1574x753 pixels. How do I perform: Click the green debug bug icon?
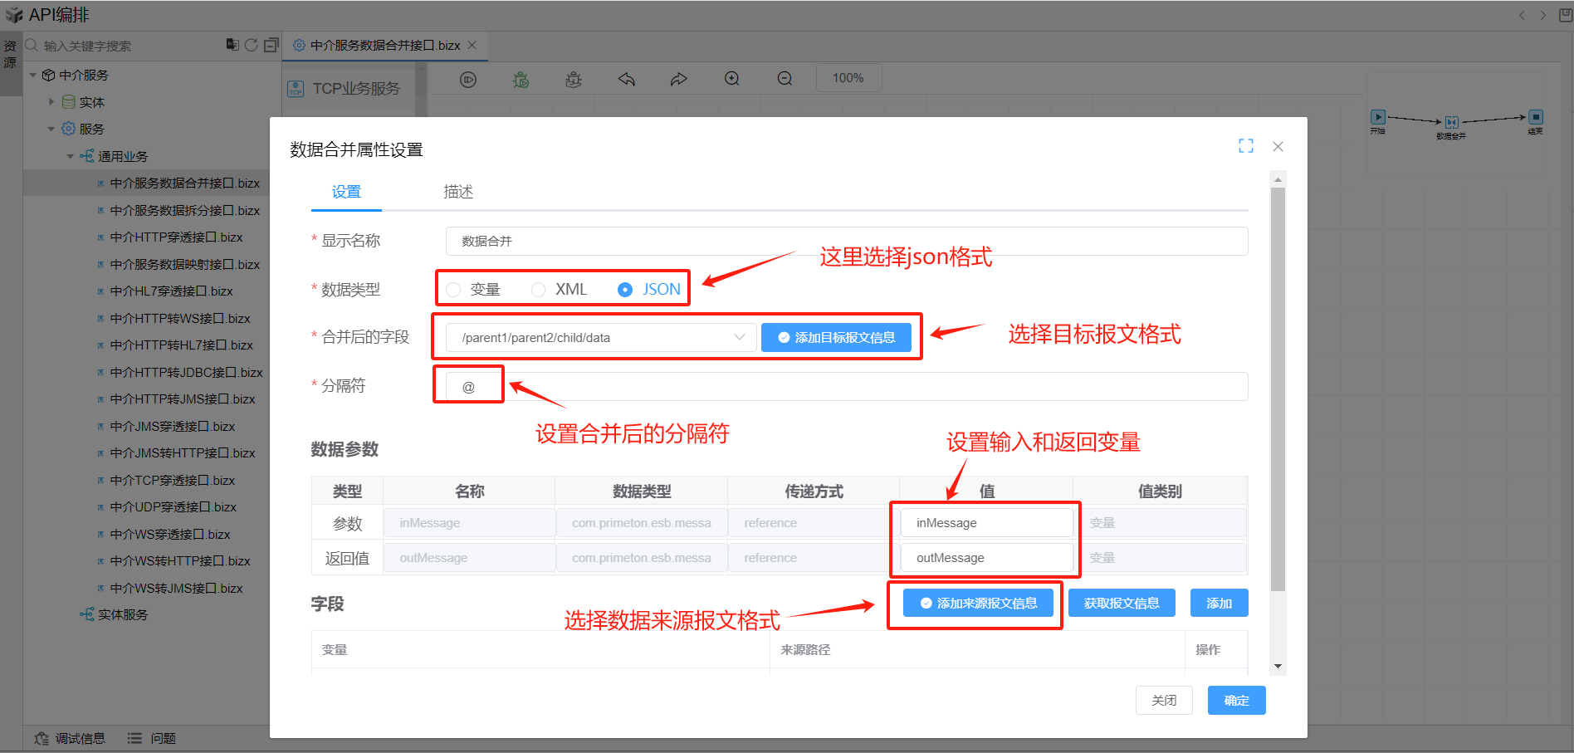click(x=521, y=79)
